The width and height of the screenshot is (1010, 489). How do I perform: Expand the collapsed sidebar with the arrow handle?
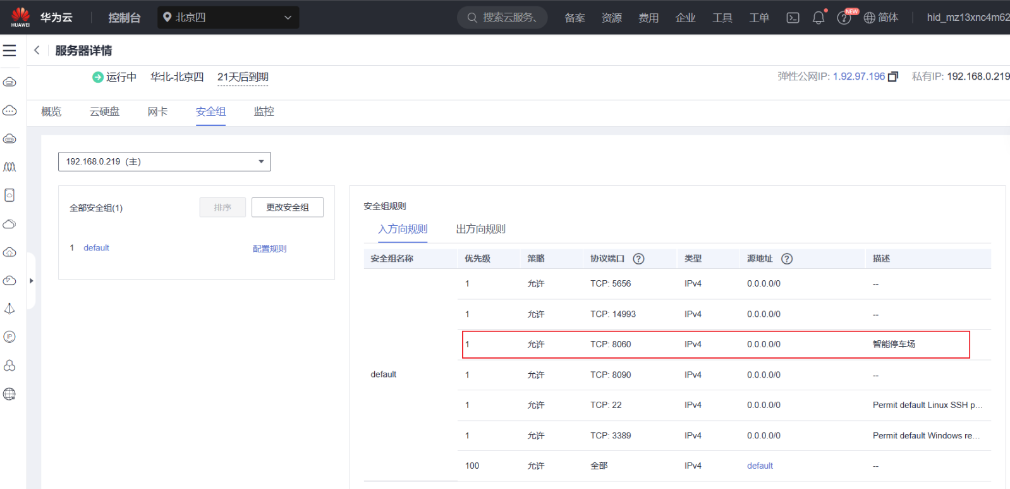point(31,281)
